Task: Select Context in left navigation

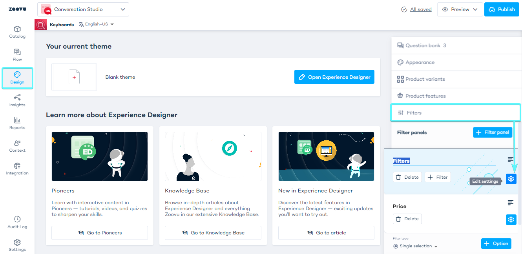Action: [x=17, y=146]
